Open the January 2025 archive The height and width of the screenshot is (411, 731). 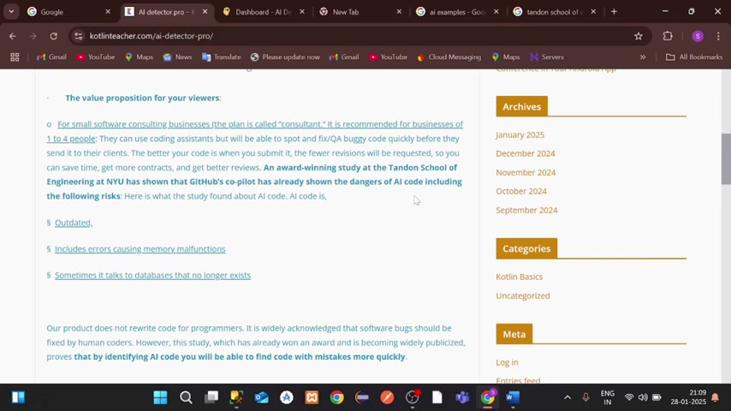coord(520,134)
